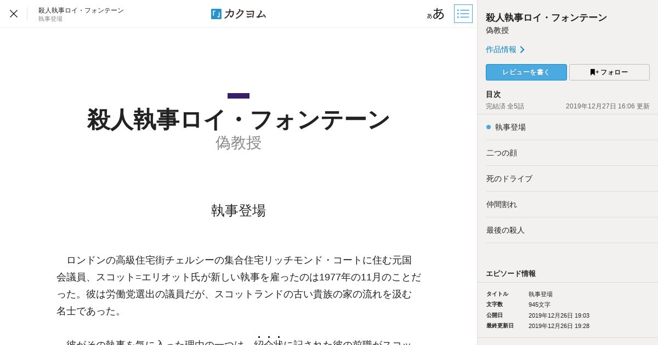The height and width of the screenshot is (345, 658).
Task: Click main title 殺人執事ロイ・フォンテーン heading
Action: point(239,119)
